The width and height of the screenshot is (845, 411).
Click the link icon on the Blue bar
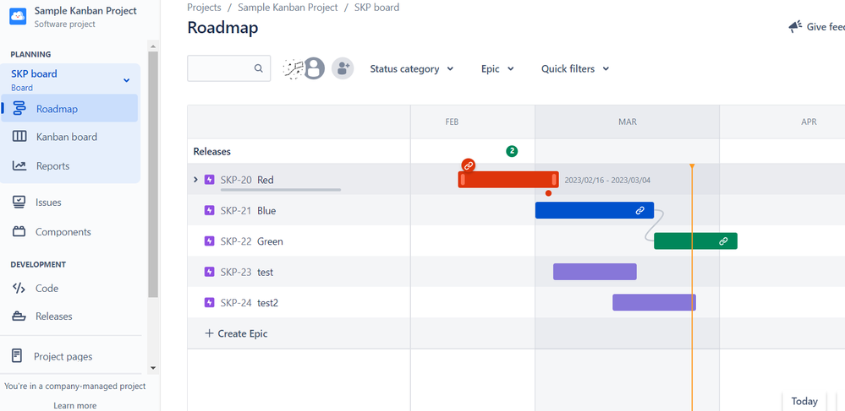coord(639,210)
